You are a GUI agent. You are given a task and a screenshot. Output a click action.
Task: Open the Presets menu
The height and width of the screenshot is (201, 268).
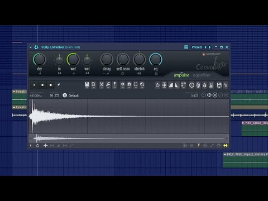pos(197,47)
